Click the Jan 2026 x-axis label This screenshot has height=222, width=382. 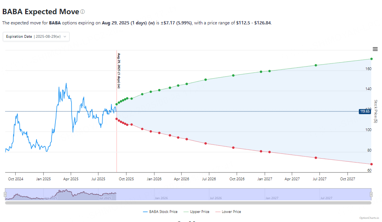tap(154, 179)
